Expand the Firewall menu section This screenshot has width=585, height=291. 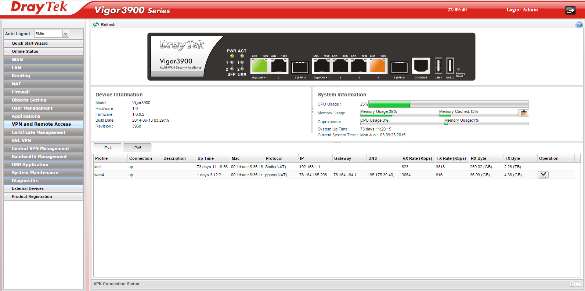pos(21,92)
